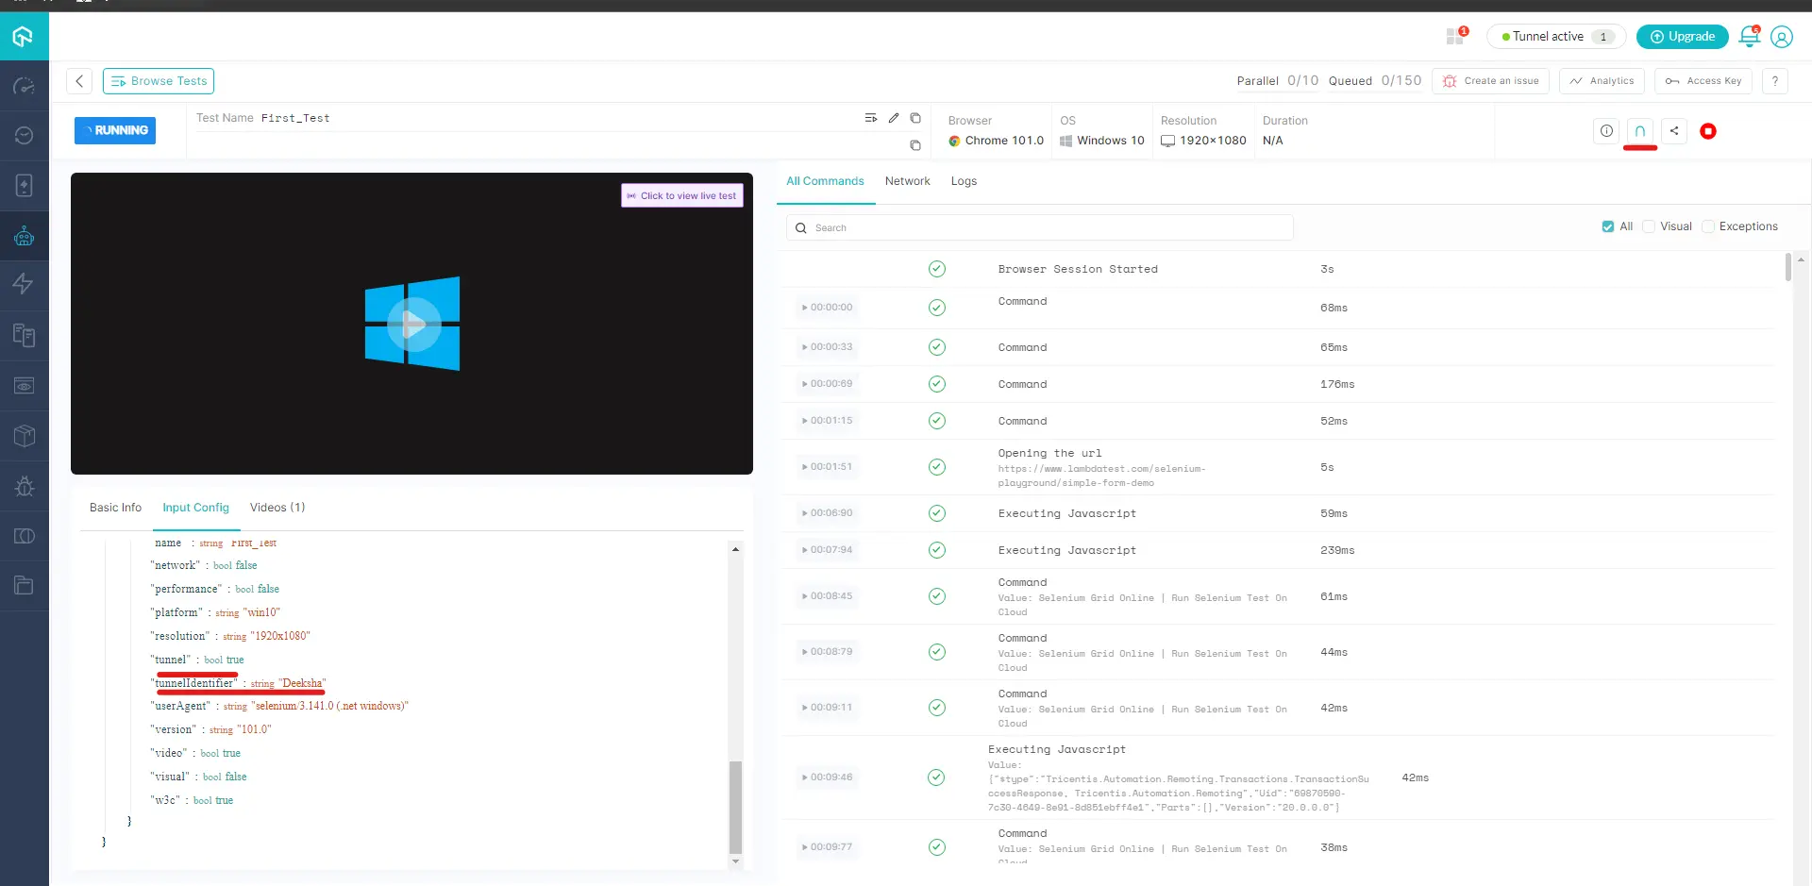Viewport: 1812px width, 886px height.
Task: Click the Upgrade button
Action: (1682, 37)
